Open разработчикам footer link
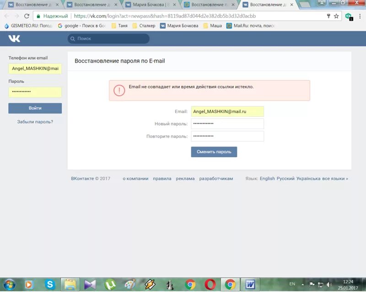Image resolution: width=366 pixels, height=292 pixels. pos(216,178)
